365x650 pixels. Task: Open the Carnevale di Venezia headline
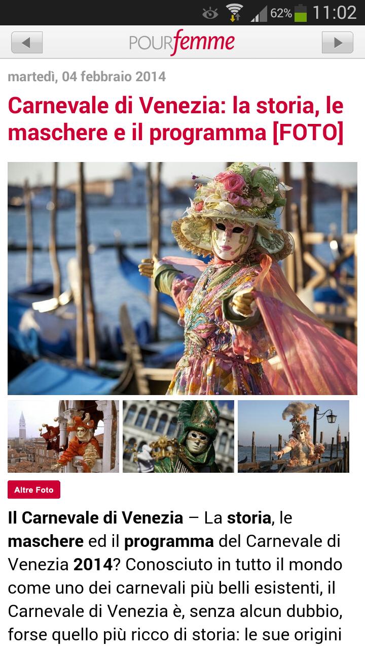tap(176, 119)
